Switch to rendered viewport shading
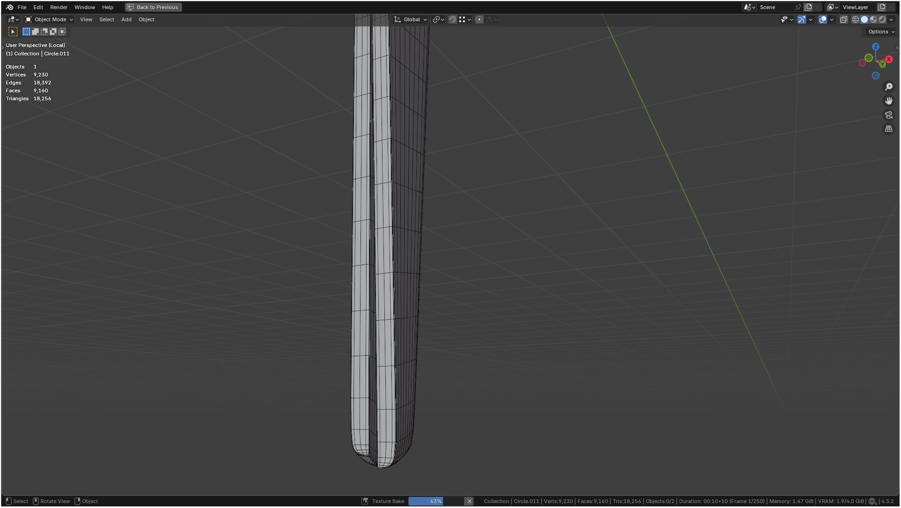 882,19
